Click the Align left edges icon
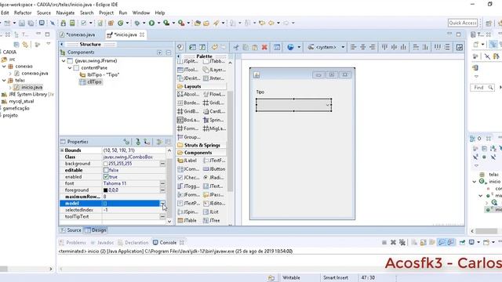 (x=354, y=47)
